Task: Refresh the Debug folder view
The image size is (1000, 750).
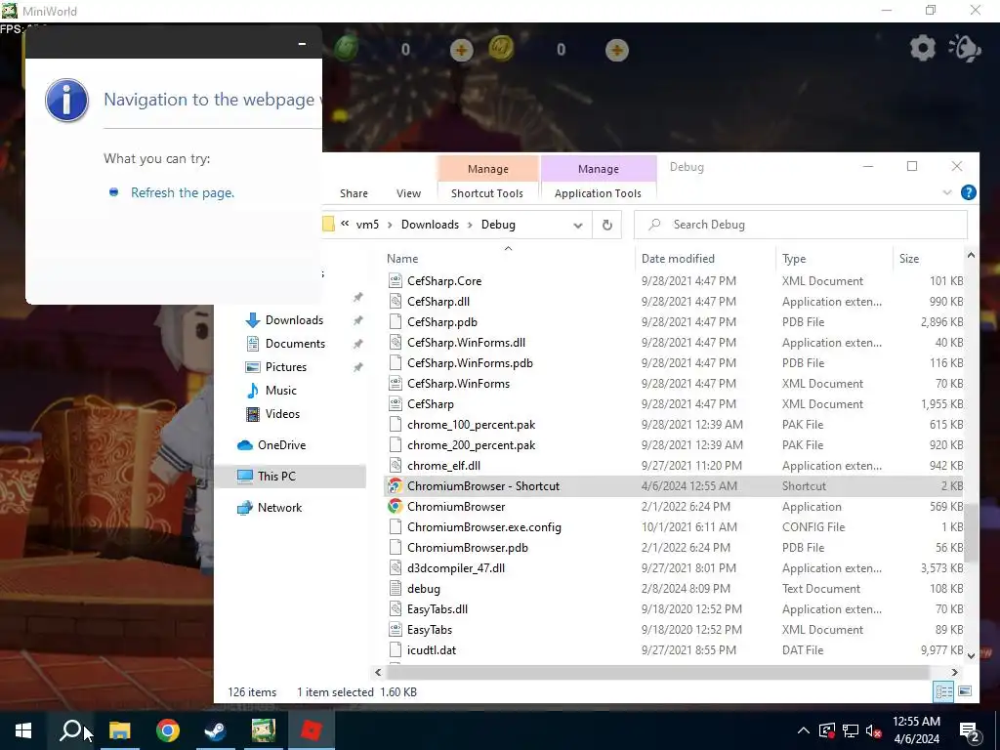Action: [607, 225]
